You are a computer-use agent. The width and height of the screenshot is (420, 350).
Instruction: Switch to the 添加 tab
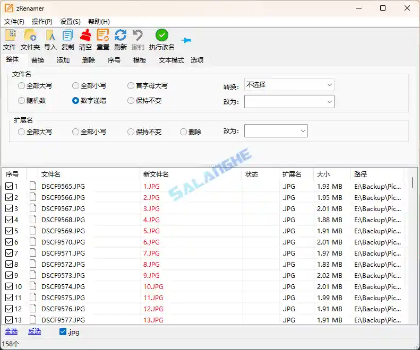[63, 60]
